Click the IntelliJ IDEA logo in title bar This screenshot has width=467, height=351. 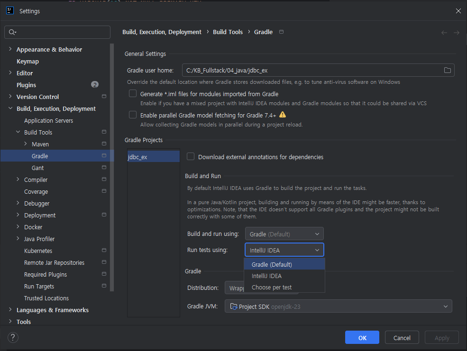click(x=10, y=11)
